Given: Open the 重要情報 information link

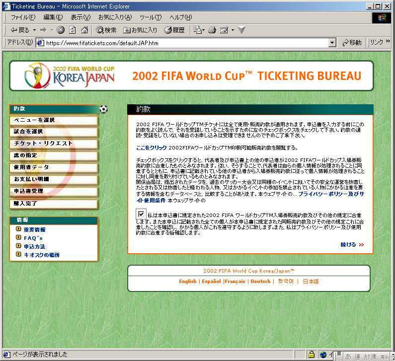Looking at the screenshot, I should coord(34,229).
